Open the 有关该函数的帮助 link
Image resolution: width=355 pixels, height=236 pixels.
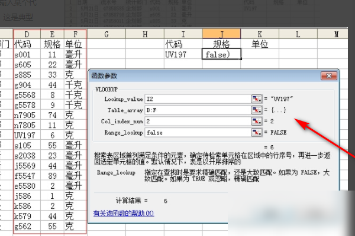tap(124, 213)
